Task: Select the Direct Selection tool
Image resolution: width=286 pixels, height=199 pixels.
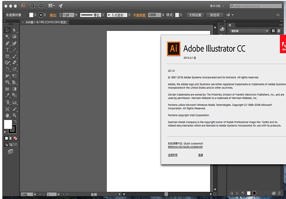Action: point(15,30)
